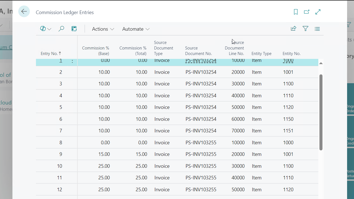Viewport: 354px width, 199px height.
Task: Expand page to full screen
Action: point(318,12)
